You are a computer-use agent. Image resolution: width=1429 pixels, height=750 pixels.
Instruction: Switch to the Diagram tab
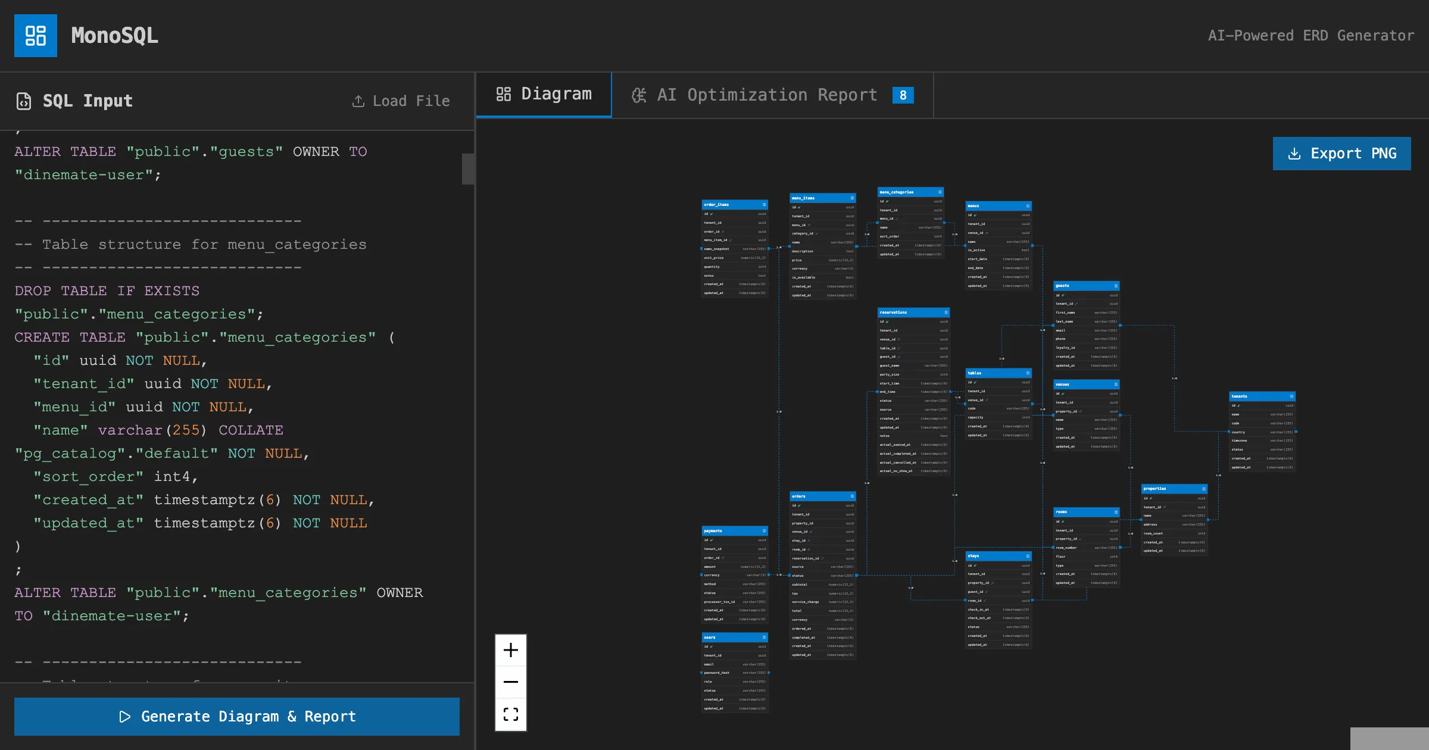tap(544, 94)
